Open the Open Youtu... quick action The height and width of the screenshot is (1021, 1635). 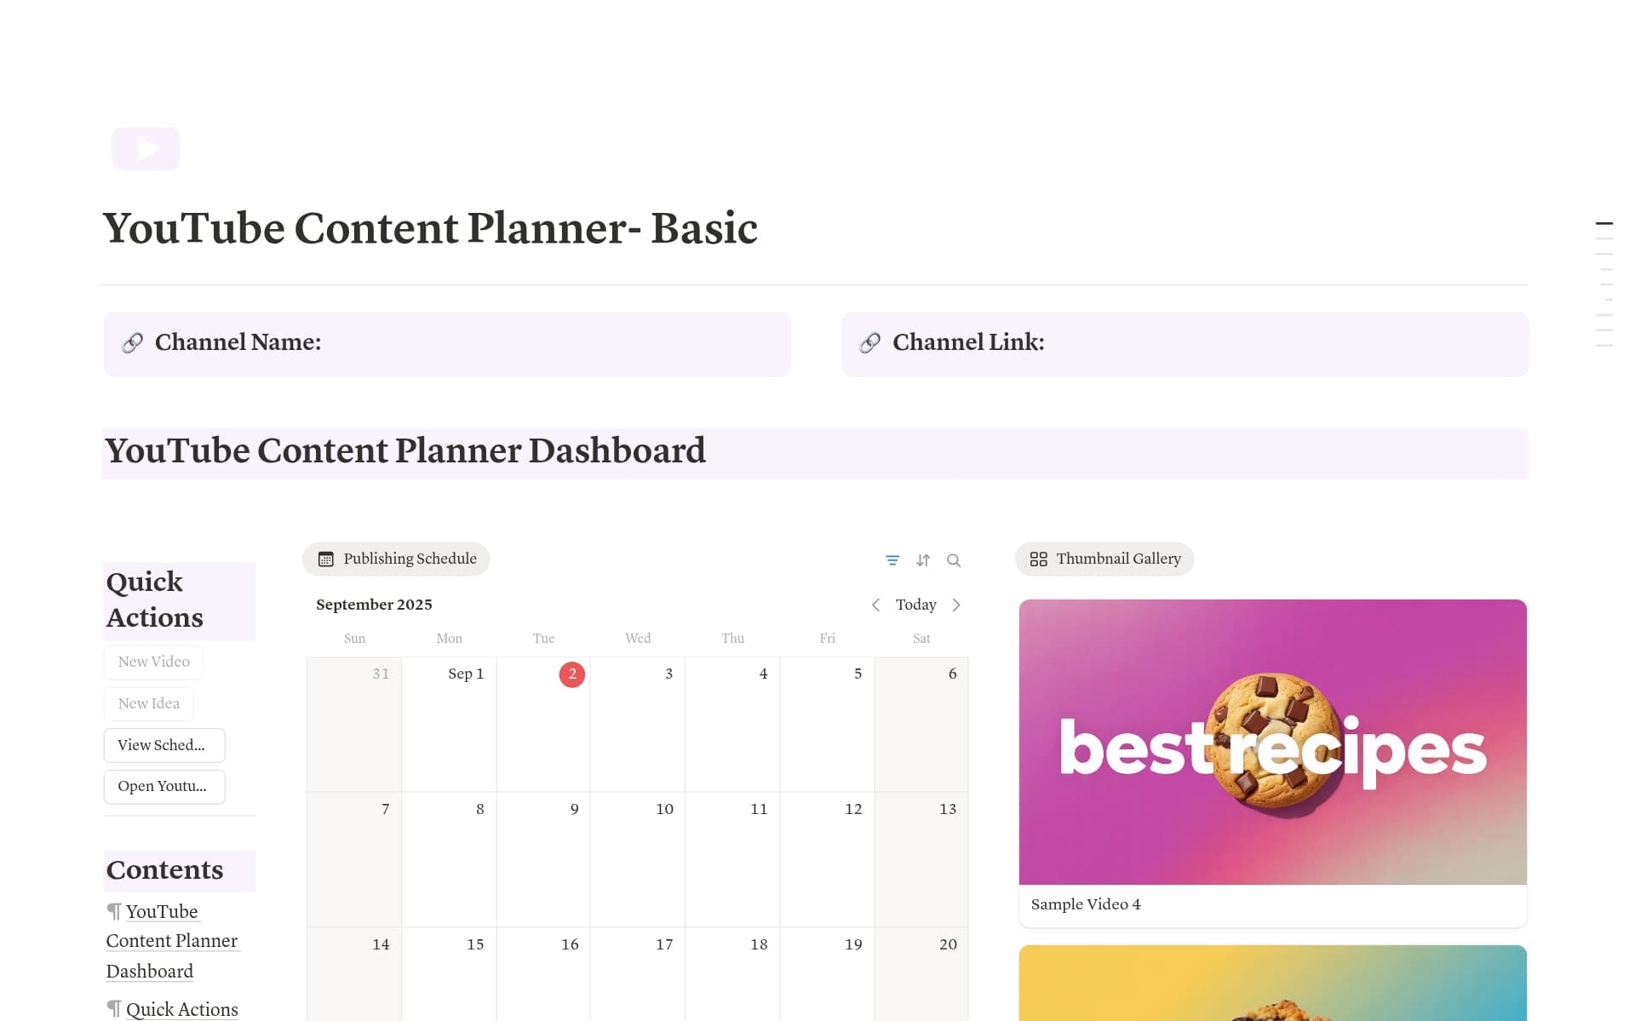(x=163, y=786)
